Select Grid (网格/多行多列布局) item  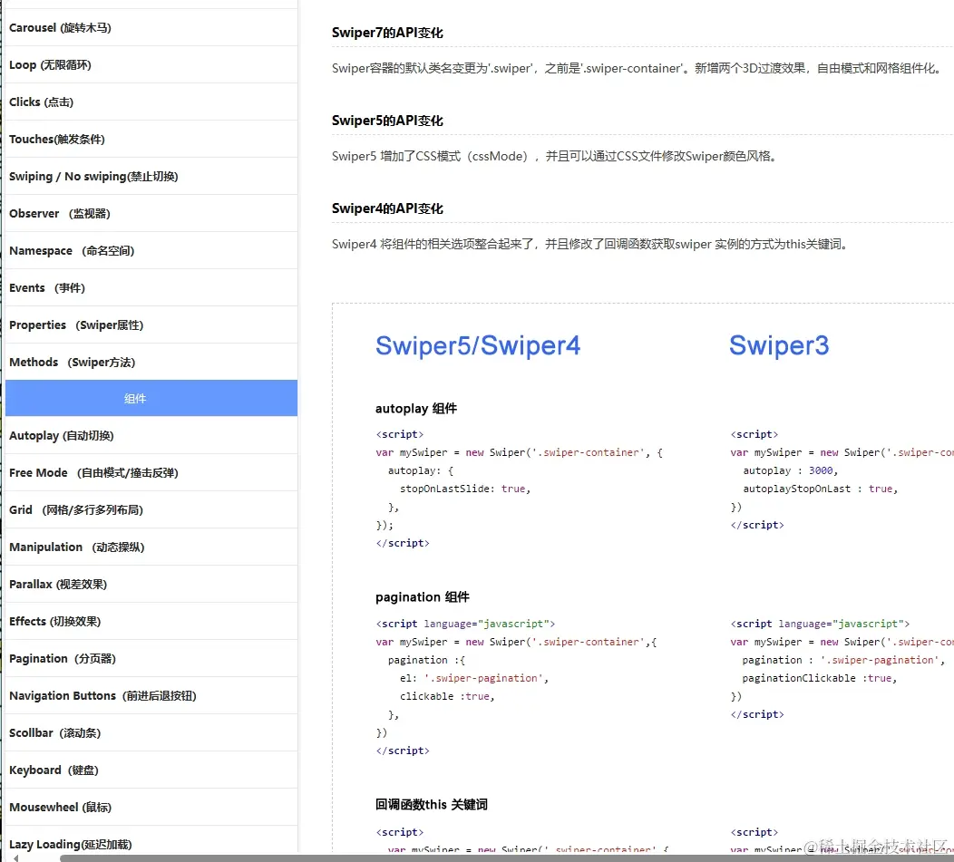151,509
